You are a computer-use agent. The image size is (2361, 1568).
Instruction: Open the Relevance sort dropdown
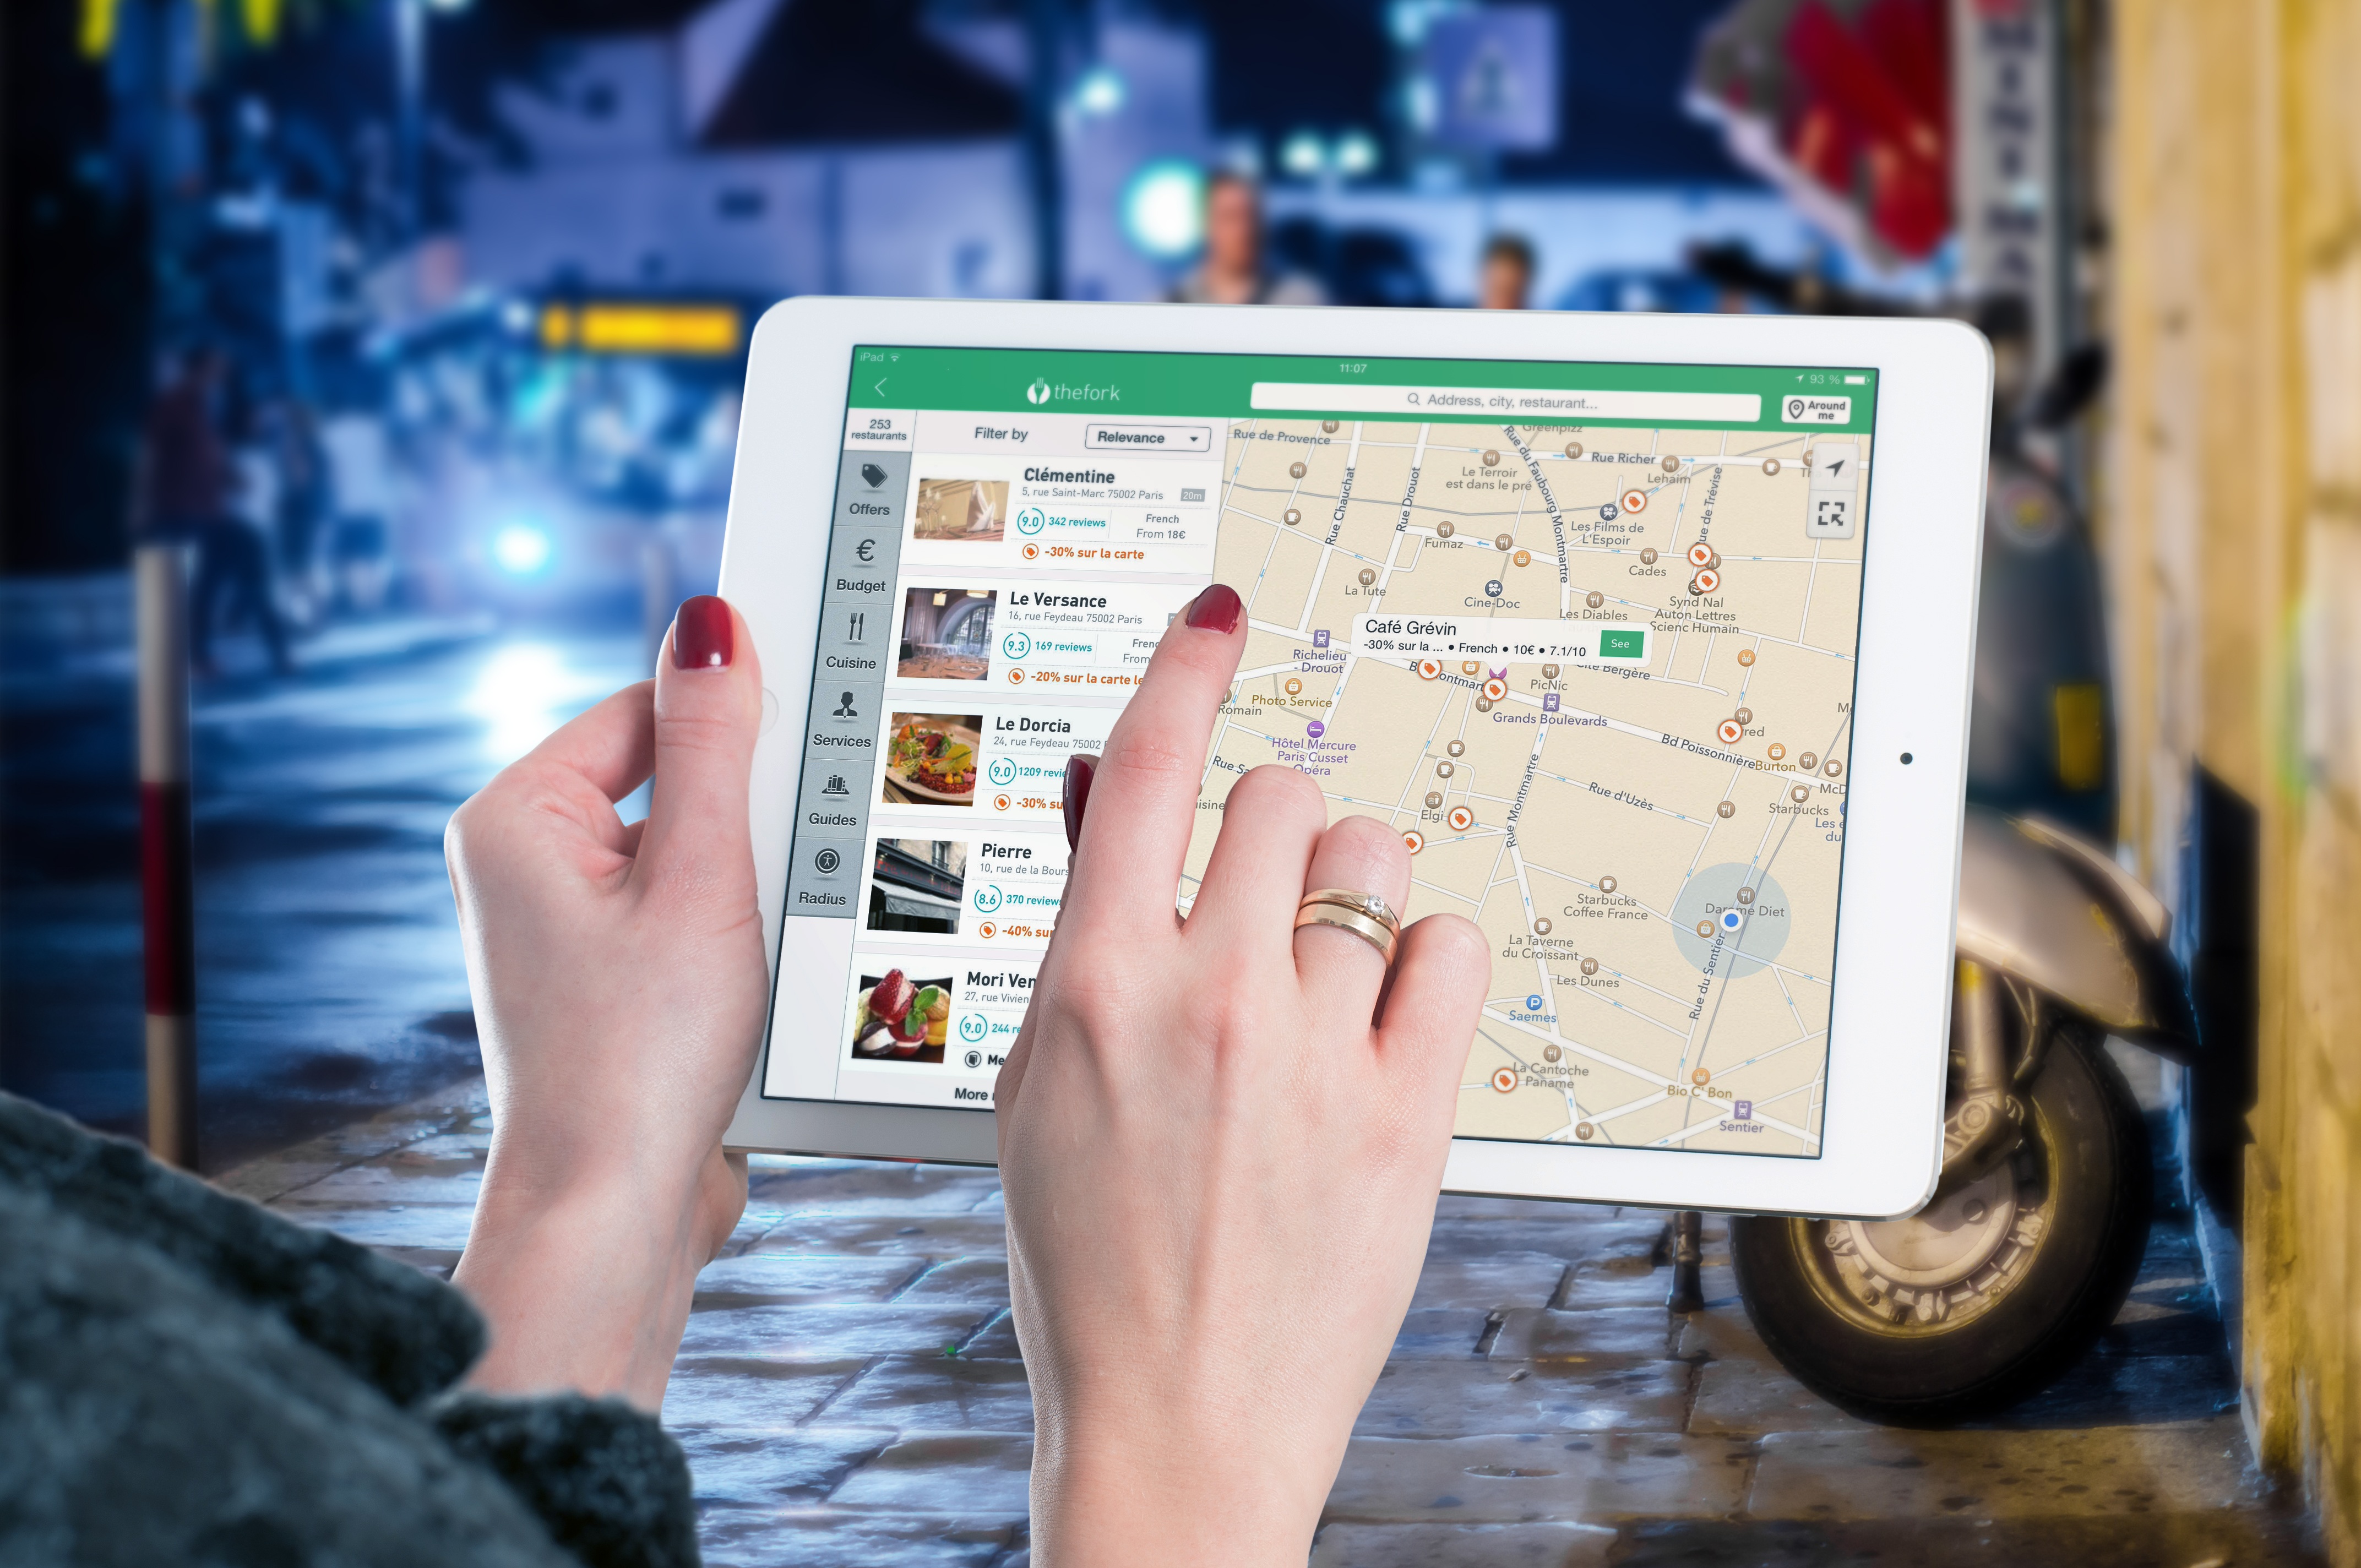click(1134, 435)
